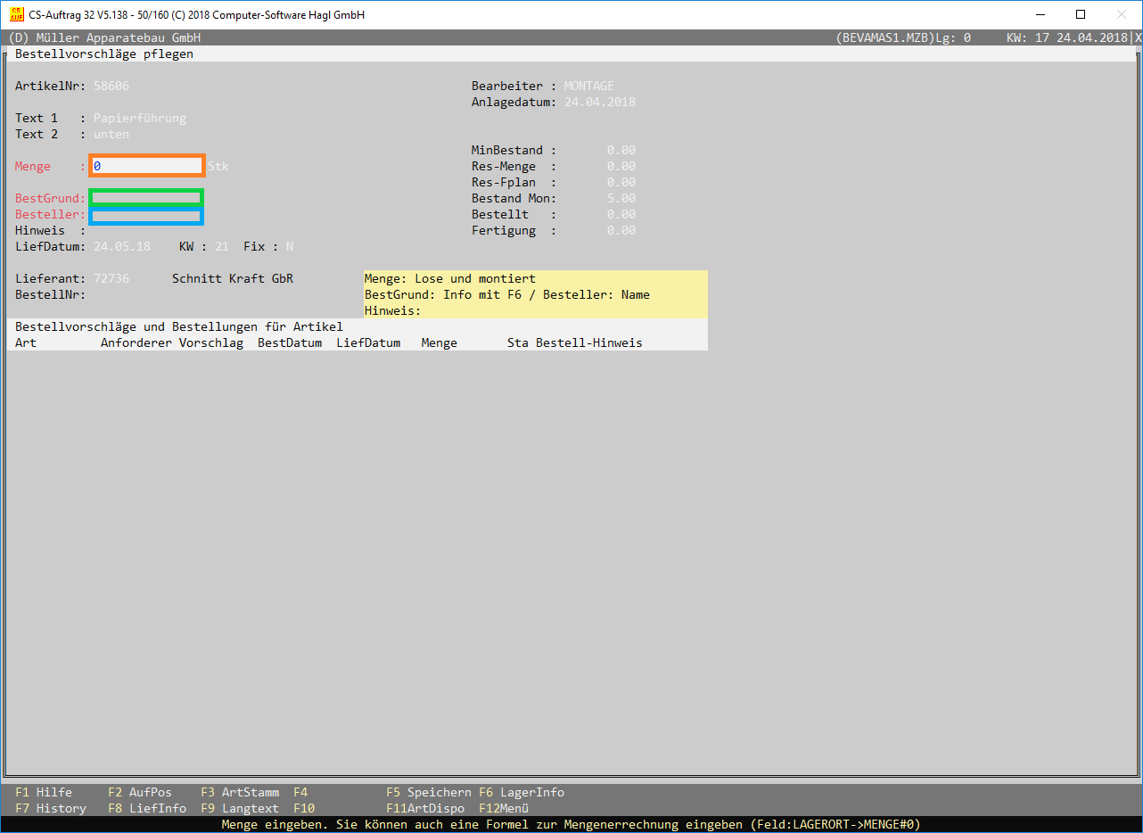Click the Fix field value N
Viewport: 1143px width, 833px height.
290,246
